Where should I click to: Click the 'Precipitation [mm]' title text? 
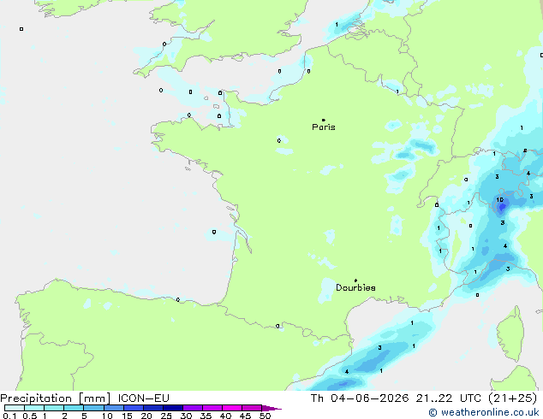[x=56, y=398]
